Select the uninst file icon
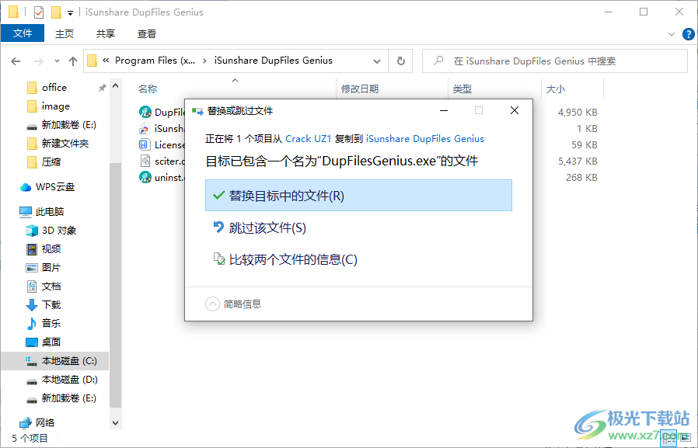698x448 pixels. point(145,177)
